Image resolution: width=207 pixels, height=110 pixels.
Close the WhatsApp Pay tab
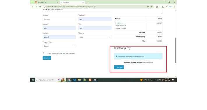pyautogui.click(x=57, y=2)
